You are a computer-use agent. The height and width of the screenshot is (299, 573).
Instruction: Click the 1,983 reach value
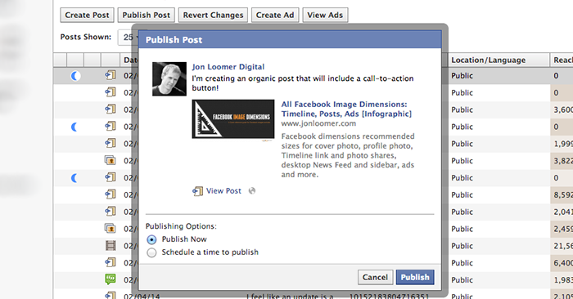563,280
